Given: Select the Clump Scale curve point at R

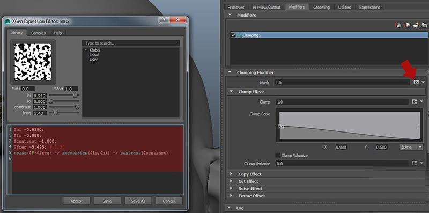Looking at the screenshot, I should (x=279, y=126).
